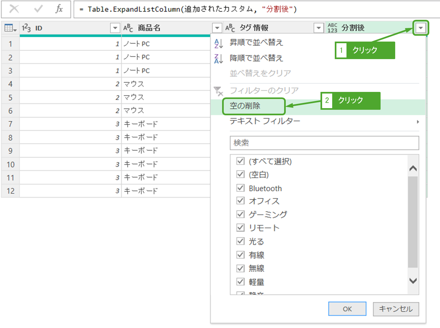The image size is (440, 328).
Task: Expand the ID column filter dropdown
Action: [115, 28]
